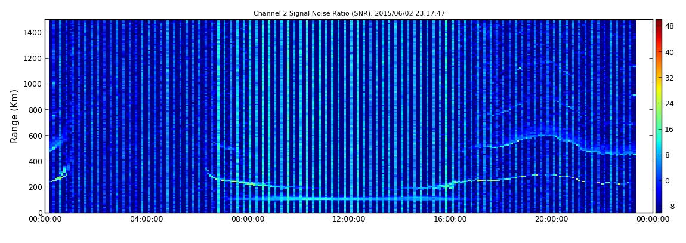
Task: Click the colorbar value 32
Action: [x=669, y=78]
